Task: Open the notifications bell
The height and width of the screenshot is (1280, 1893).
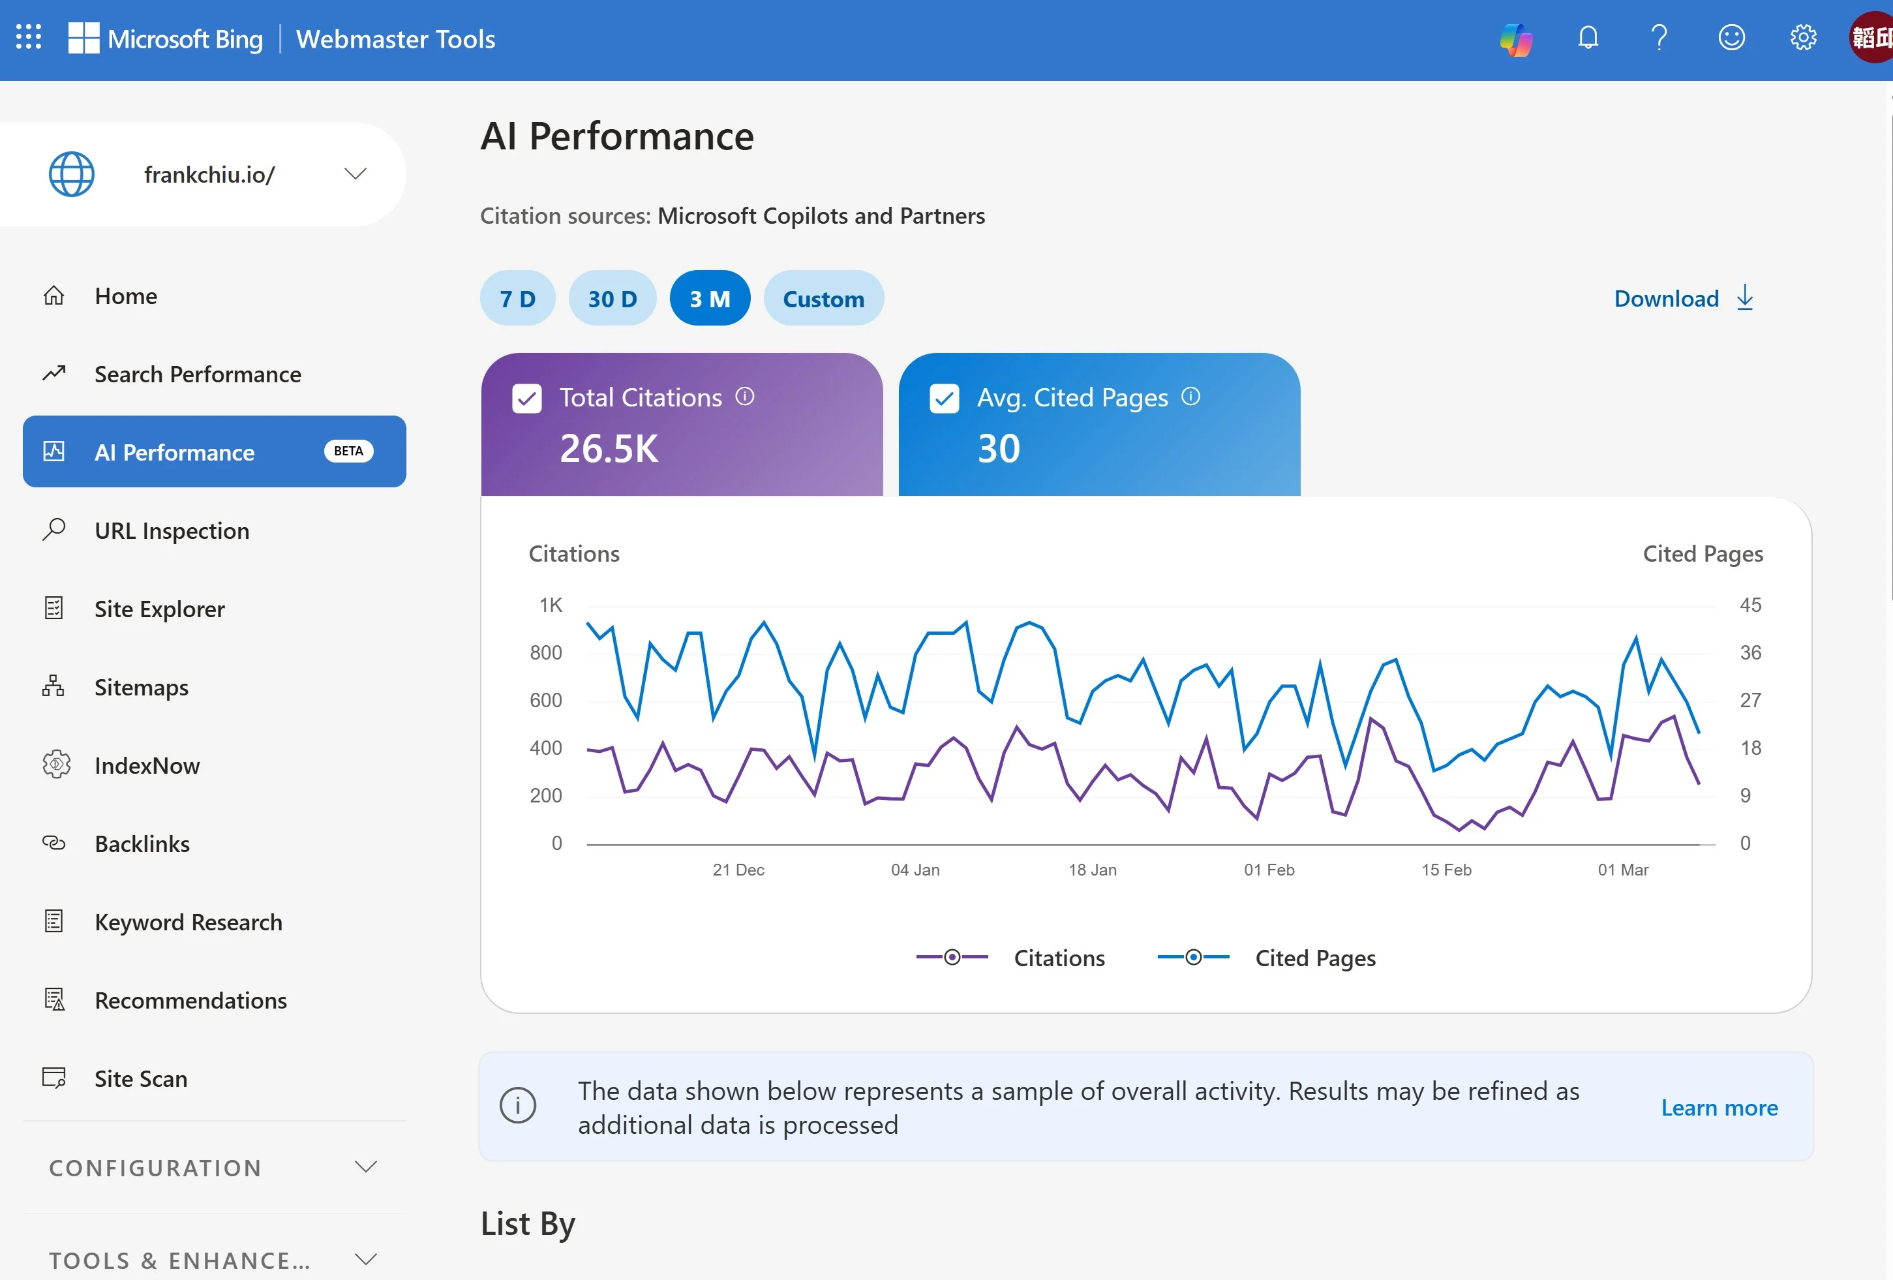Action: (1588, 37)
